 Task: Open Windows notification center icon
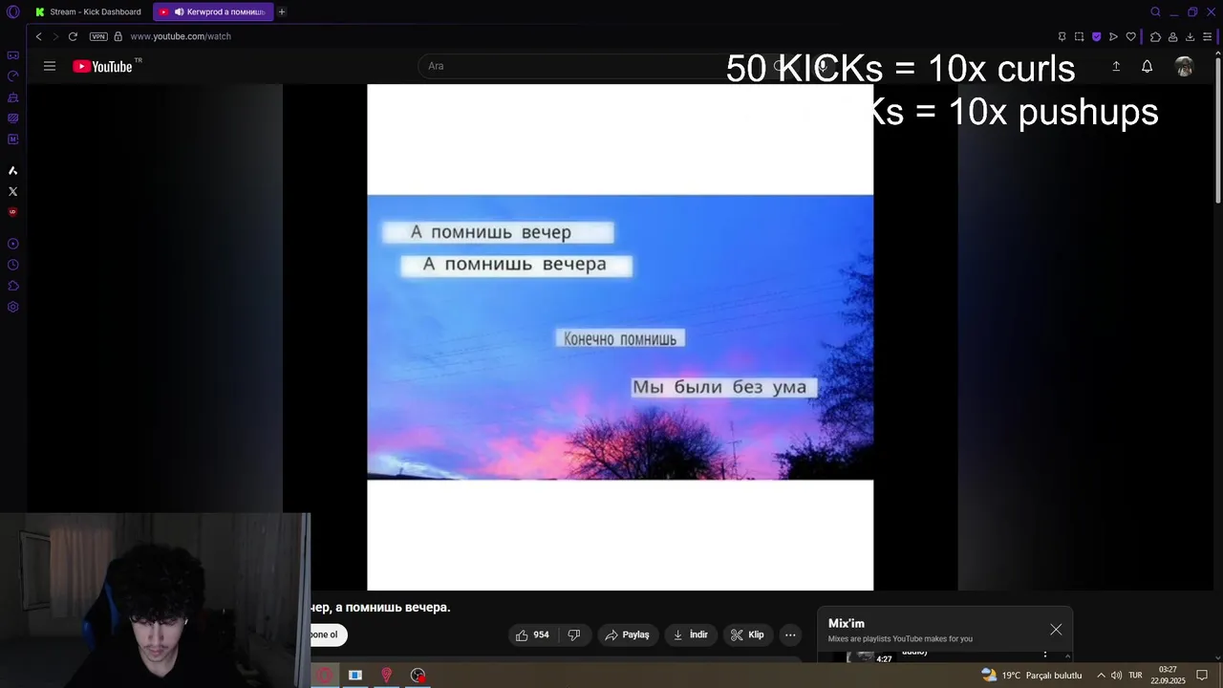(x=1202, y=676)
